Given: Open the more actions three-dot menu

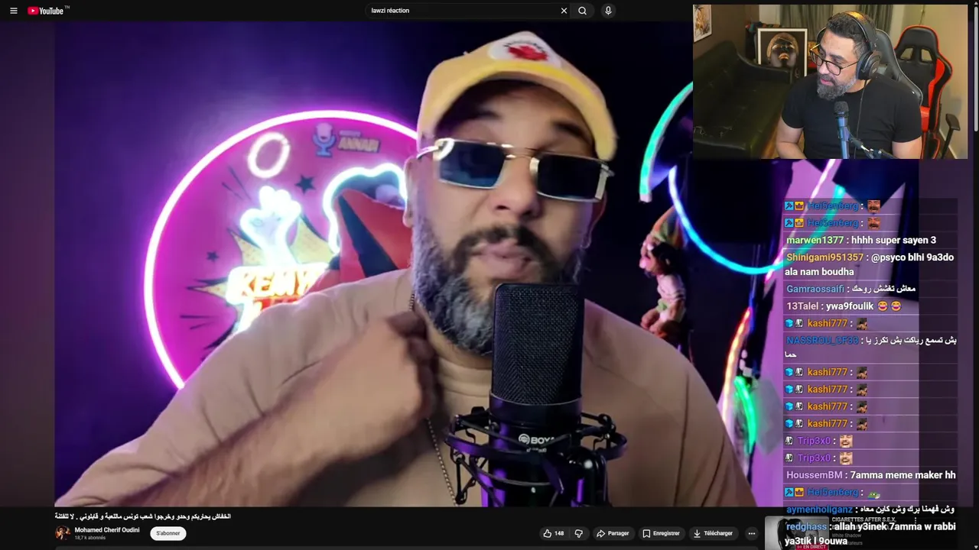Looking at the screenshot, I should tap(752, 533).
